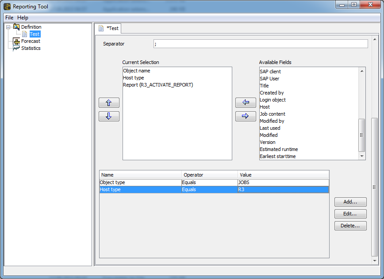Click the right arrow to remove field
384x279 pixels.
click(246, 117)
